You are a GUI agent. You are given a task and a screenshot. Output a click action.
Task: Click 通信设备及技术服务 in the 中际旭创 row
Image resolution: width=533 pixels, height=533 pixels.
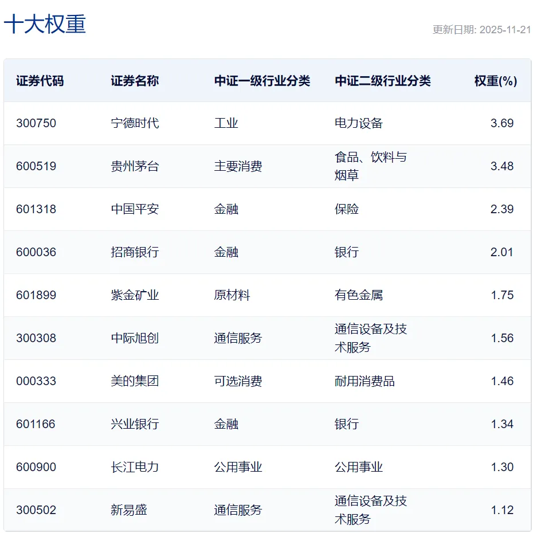[370, 338]
